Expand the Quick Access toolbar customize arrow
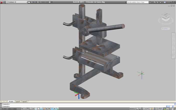The height and width of the screenshot is (110, 176). 52,2
